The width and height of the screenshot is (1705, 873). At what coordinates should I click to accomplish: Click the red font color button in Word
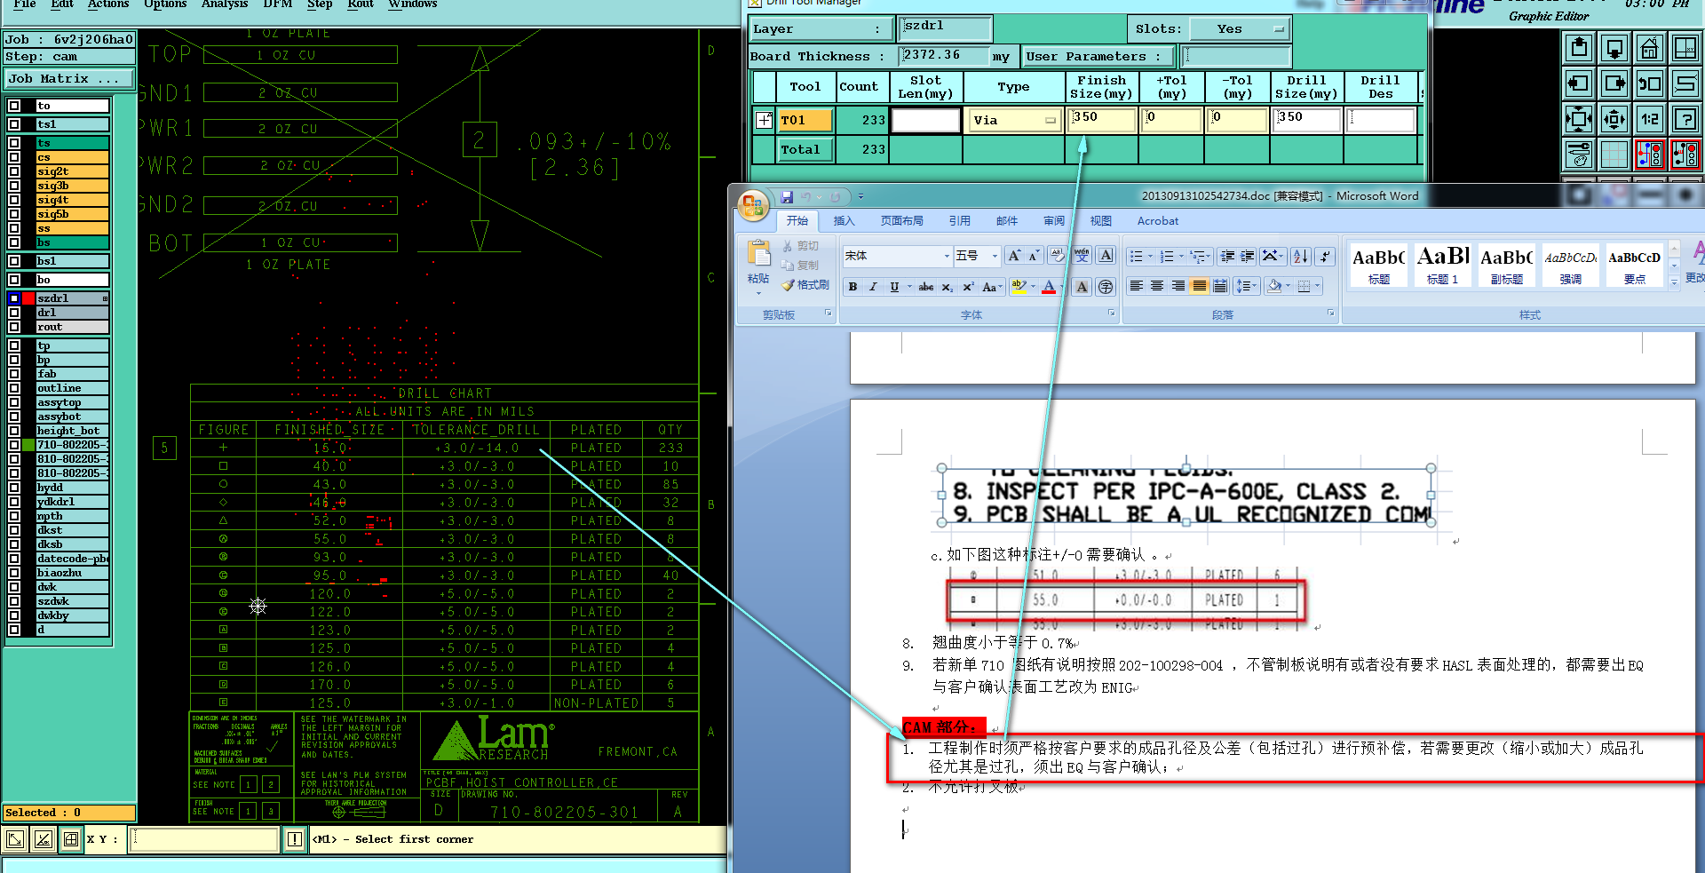[1049, 287]
